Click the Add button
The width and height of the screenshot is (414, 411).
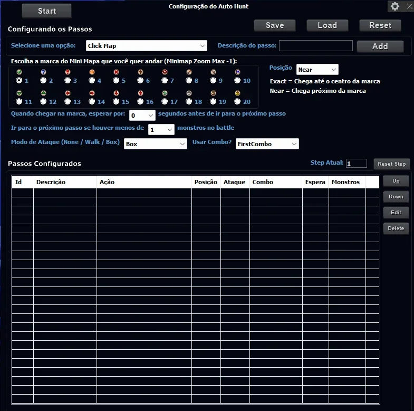[380, 46]
